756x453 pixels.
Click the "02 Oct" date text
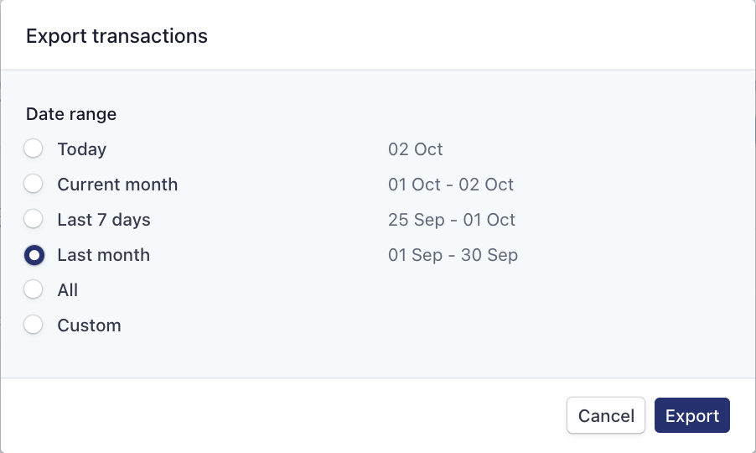[416, 149]
